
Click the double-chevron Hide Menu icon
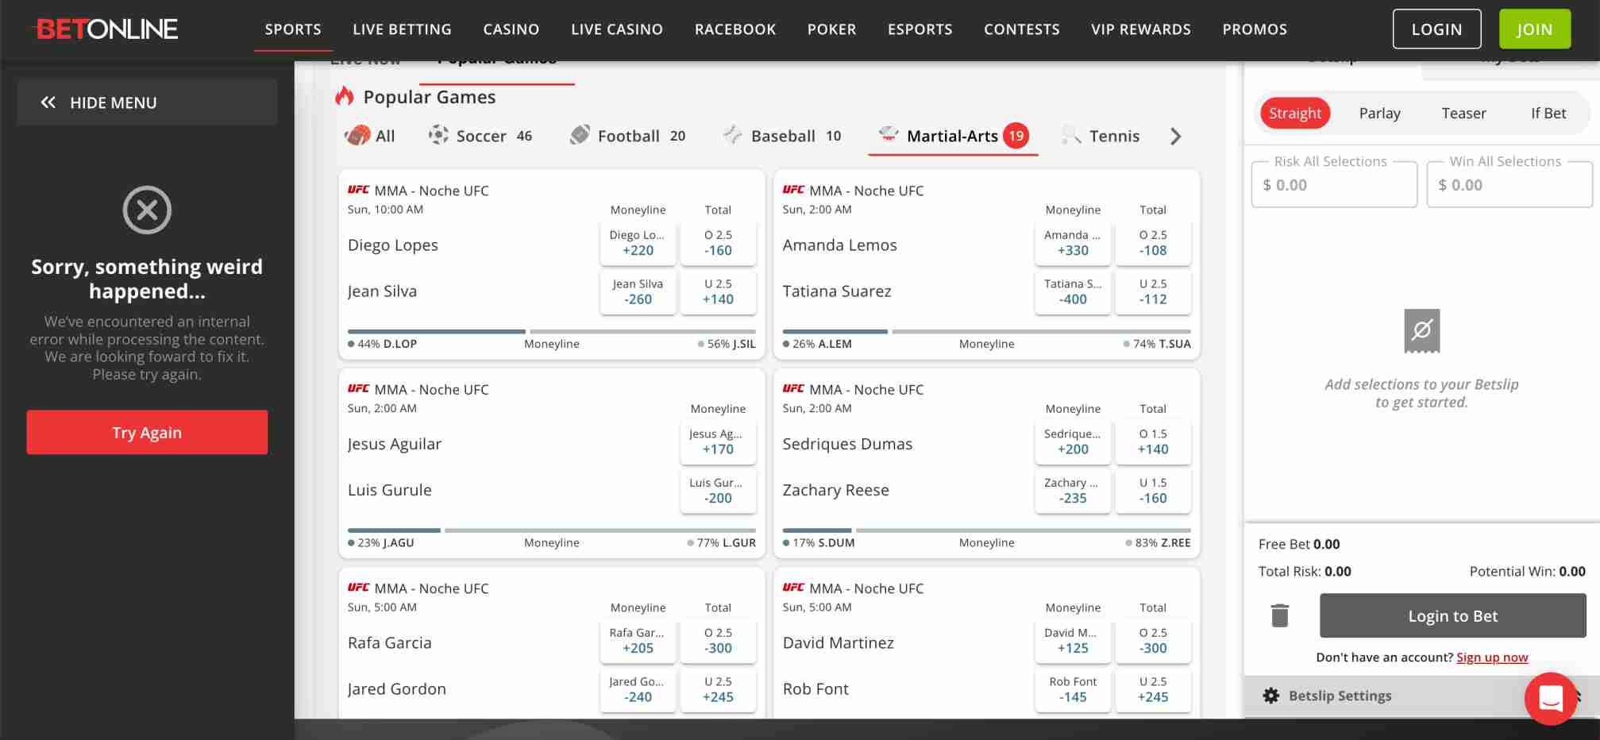48,102
